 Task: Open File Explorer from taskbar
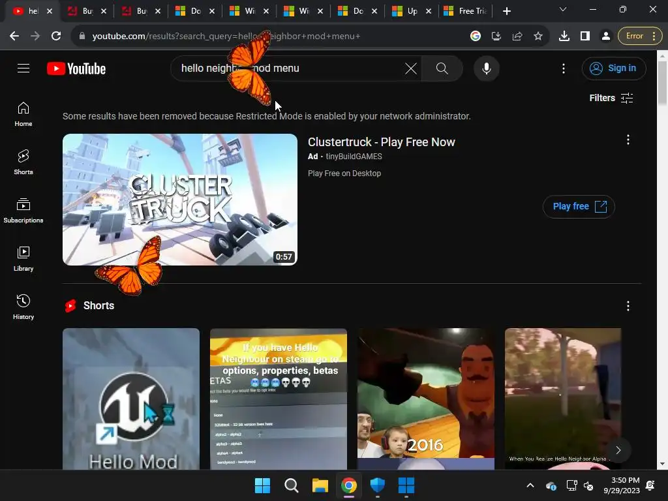pyautogui.click(x=320, y=485)
